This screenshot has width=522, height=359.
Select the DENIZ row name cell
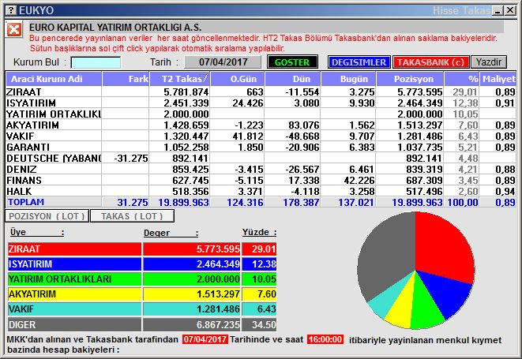54,169
